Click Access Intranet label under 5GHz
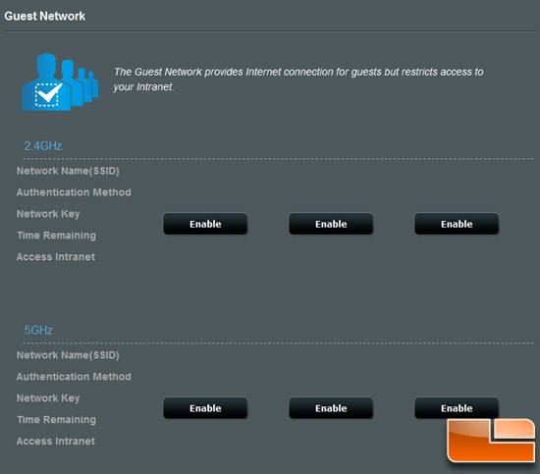 pos(56,441)
